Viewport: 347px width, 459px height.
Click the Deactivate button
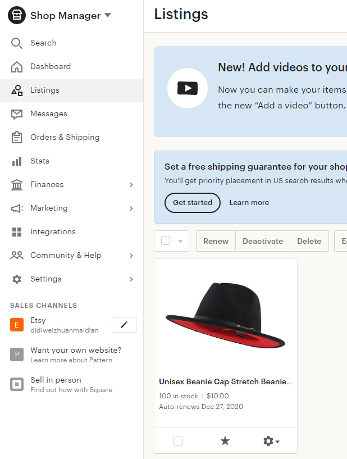pos(263,241)
